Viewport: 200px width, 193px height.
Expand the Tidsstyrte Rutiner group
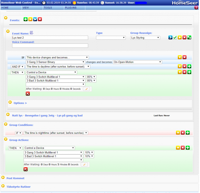[3, 186]
